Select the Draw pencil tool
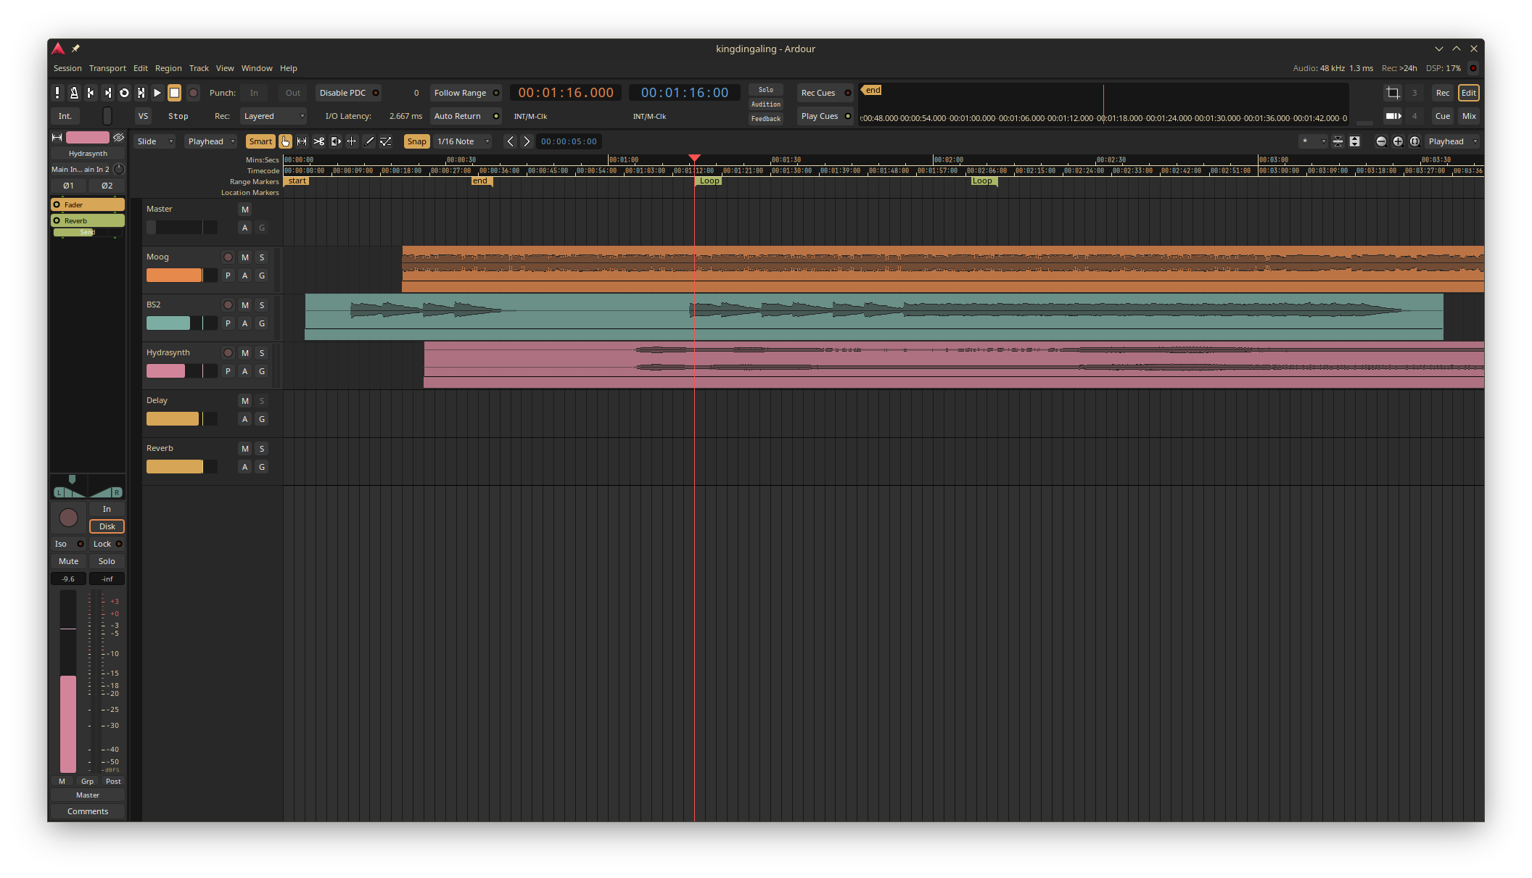Image resolution: width=1532 pixels, height=878 pixels. [369, 141]
